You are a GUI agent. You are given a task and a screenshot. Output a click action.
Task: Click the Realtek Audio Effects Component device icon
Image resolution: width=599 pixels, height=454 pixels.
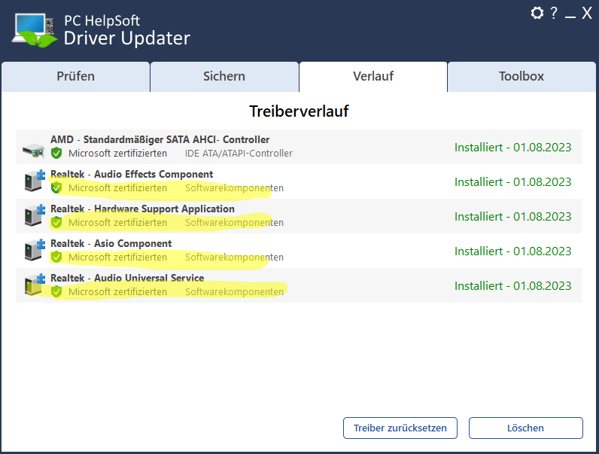pos(35,181)
